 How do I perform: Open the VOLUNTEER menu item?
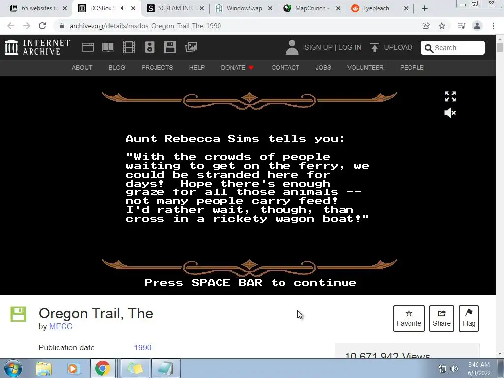click(366, 68)
